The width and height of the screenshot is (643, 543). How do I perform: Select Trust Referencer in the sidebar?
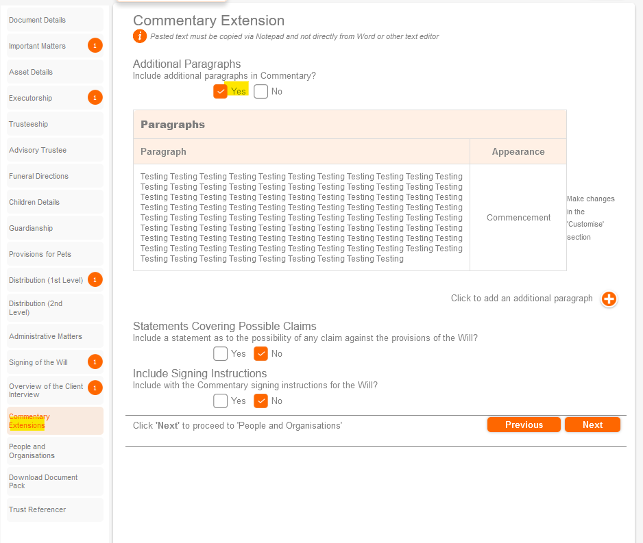pos(38,509)
